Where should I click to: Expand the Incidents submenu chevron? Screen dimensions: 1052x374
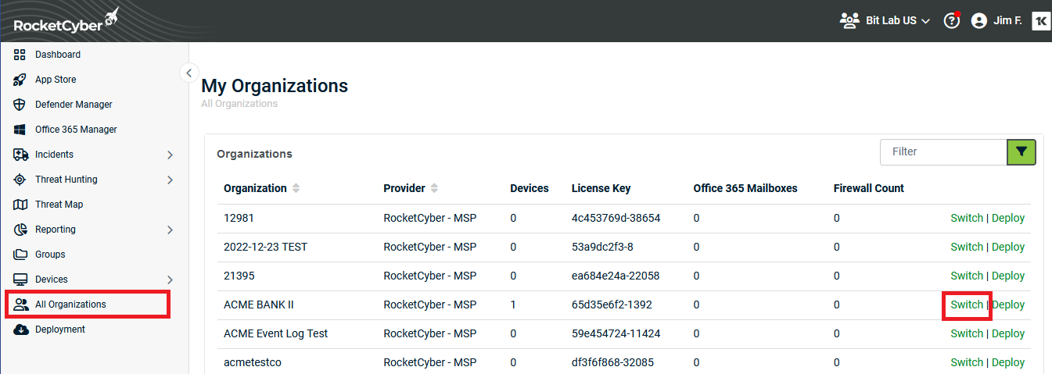point(170,155)
